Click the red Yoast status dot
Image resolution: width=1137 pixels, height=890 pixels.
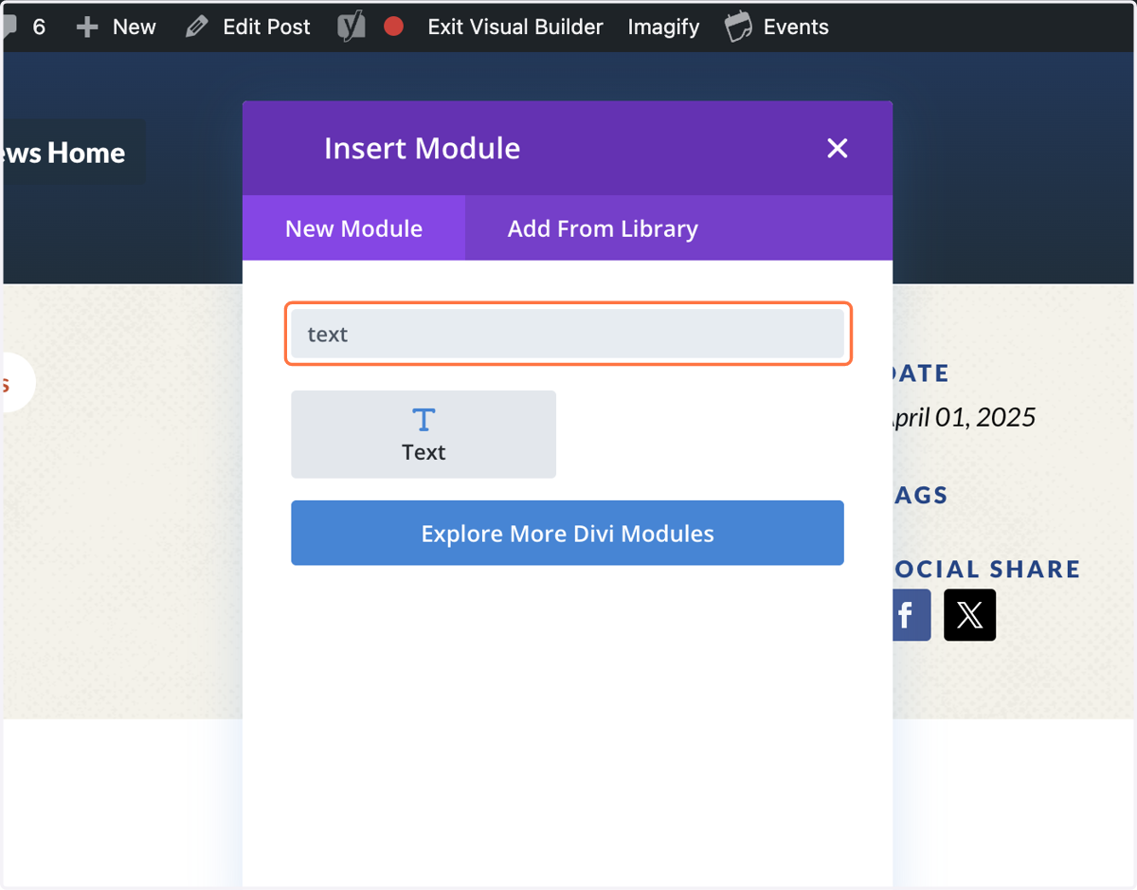click(394, 27)
